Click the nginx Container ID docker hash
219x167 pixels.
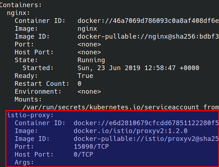coord(148,21)
